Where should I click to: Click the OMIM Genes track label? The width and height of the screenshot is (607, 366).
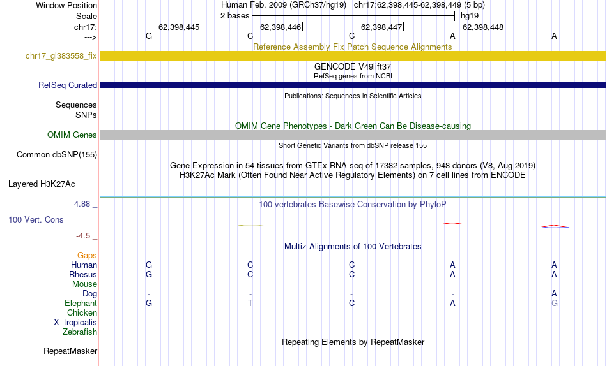72,135
